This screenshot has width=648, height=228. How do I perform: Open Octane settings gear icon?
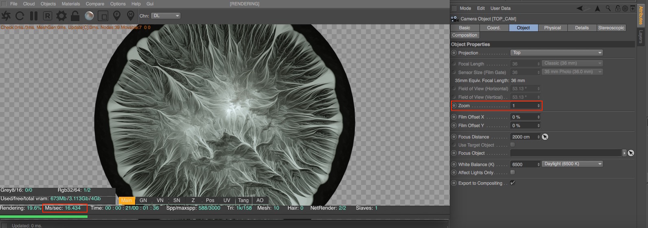[61, 16]
